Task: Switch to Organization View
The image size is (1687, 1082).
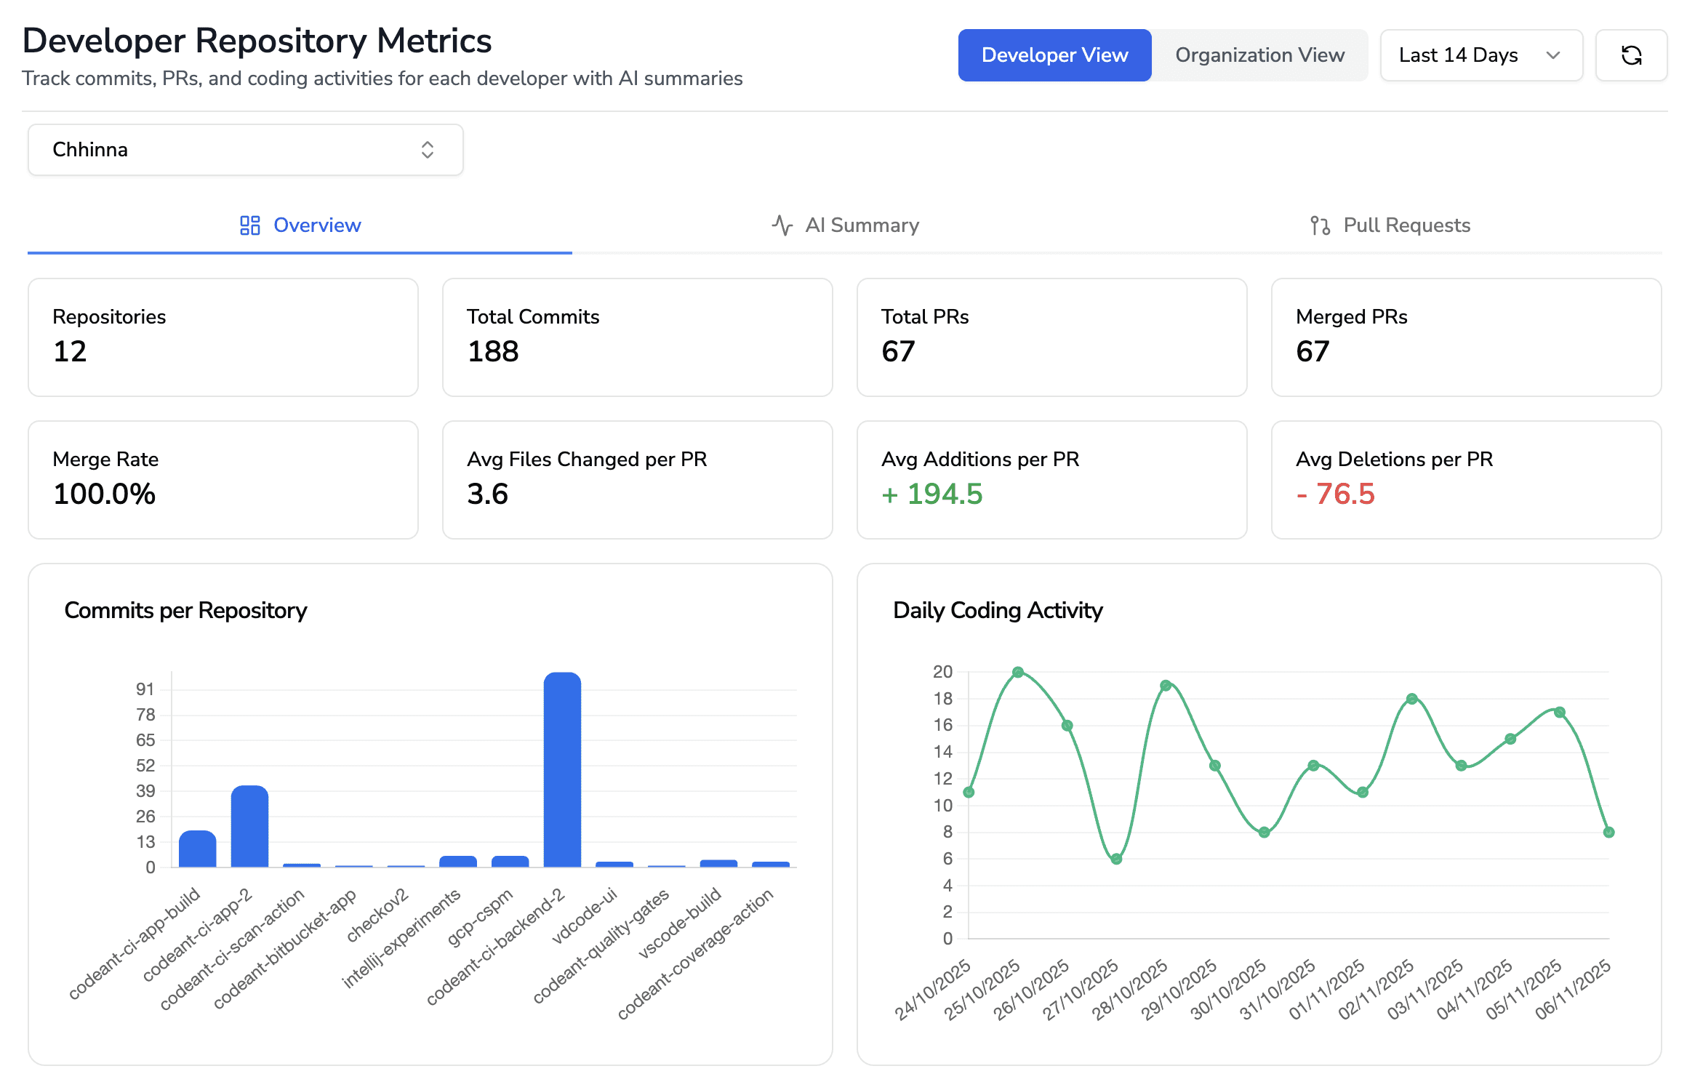Action: tap(1259, 55)
